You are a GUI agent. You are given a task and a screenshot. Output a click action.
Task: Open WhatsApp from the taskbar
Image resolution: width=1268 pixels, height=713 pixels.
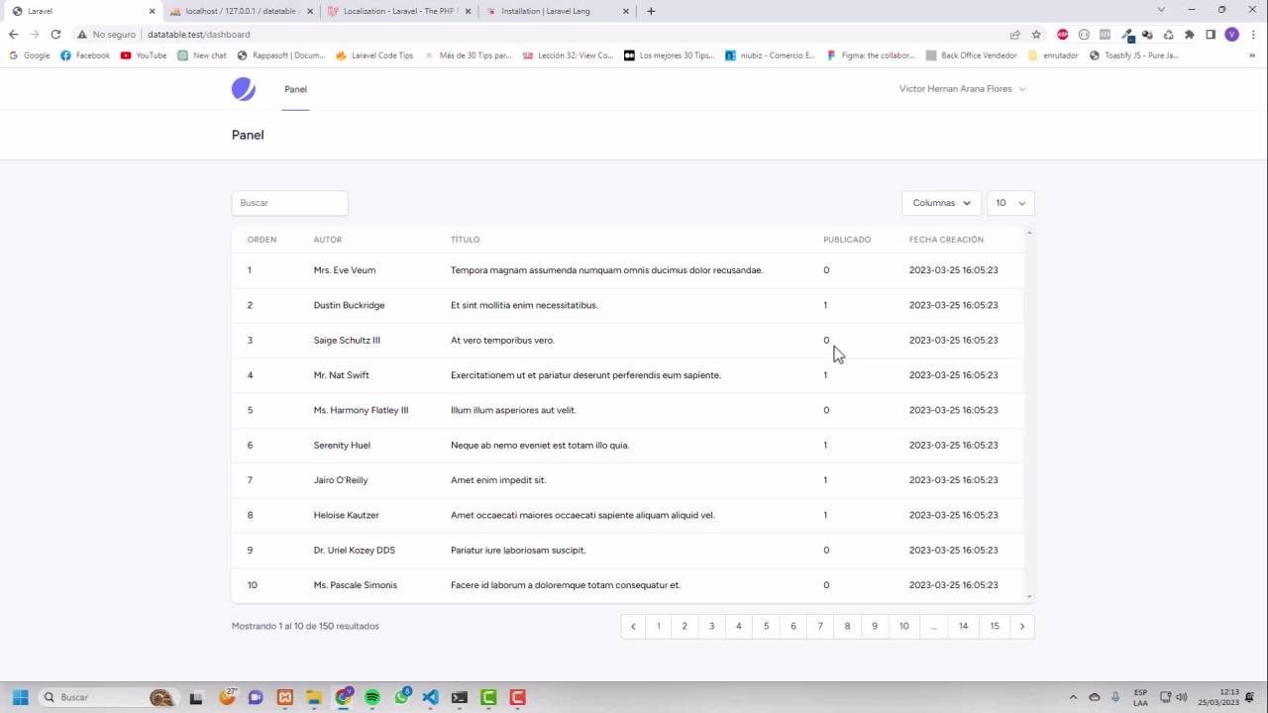401,697
